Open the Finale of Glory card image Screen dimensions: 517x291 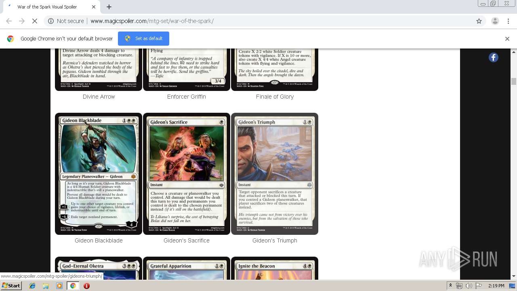(x=275, y=70)
